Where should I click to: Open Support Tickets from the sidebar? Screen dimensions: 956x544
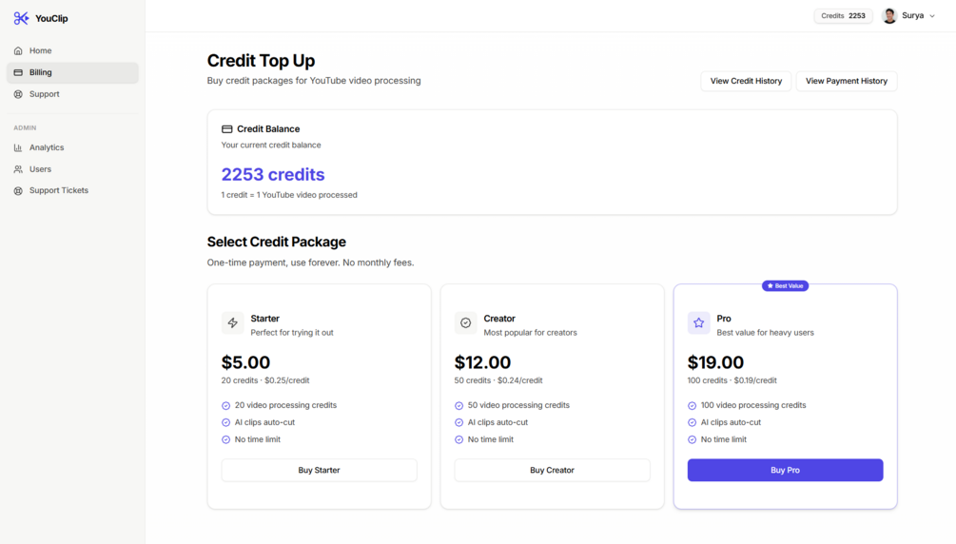59,191
